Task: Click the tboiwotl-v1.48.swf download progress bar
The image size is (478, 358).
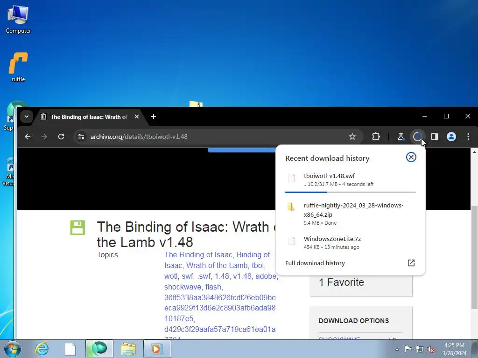Action: (350, 192)
